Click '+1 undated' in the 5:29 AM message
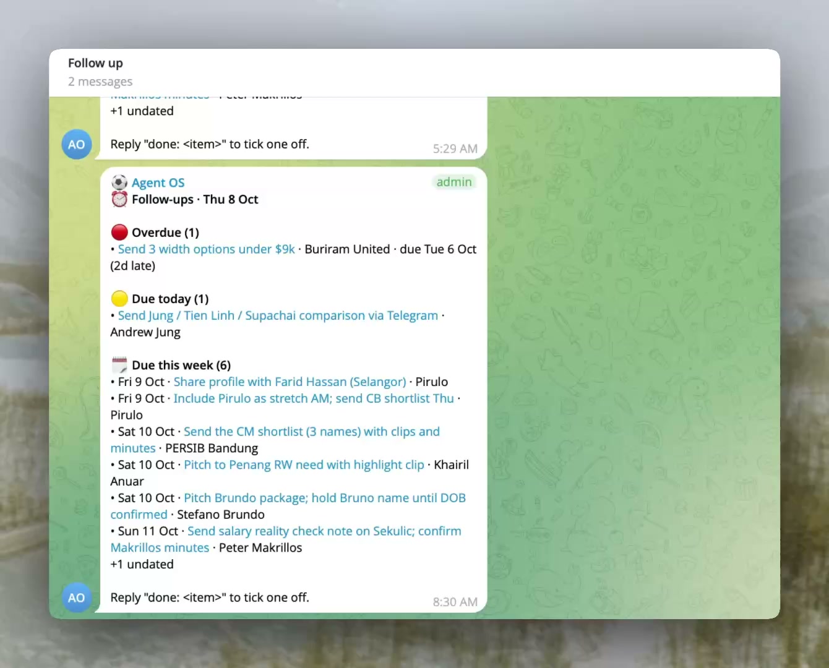Viewport: 829px width, 668px height. point(142,111)
